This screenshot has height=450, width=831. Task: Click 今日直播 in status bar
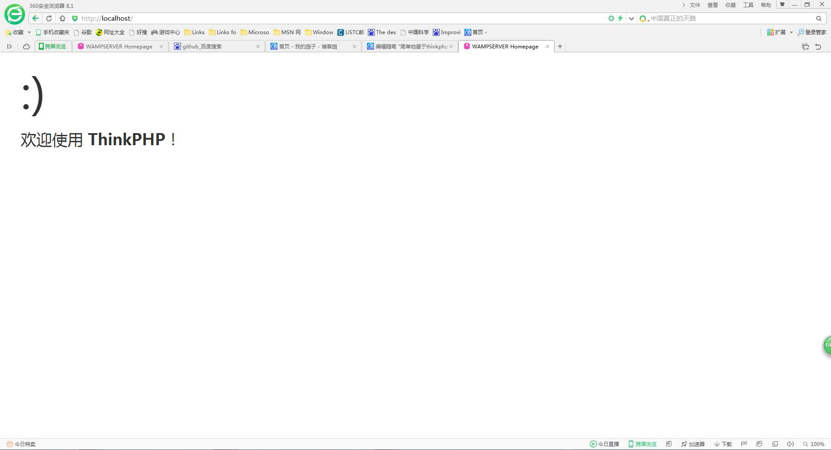(605, 444)
